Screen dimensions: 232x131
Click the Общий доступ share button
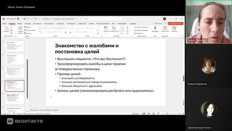click(x=175, y=23)
